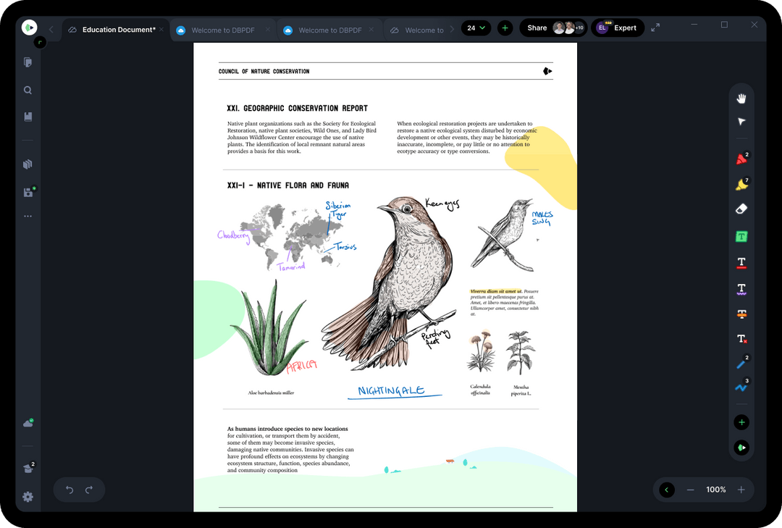
Task: Select the orange Text strikethrough tool
Action: (x=741, y=314)
